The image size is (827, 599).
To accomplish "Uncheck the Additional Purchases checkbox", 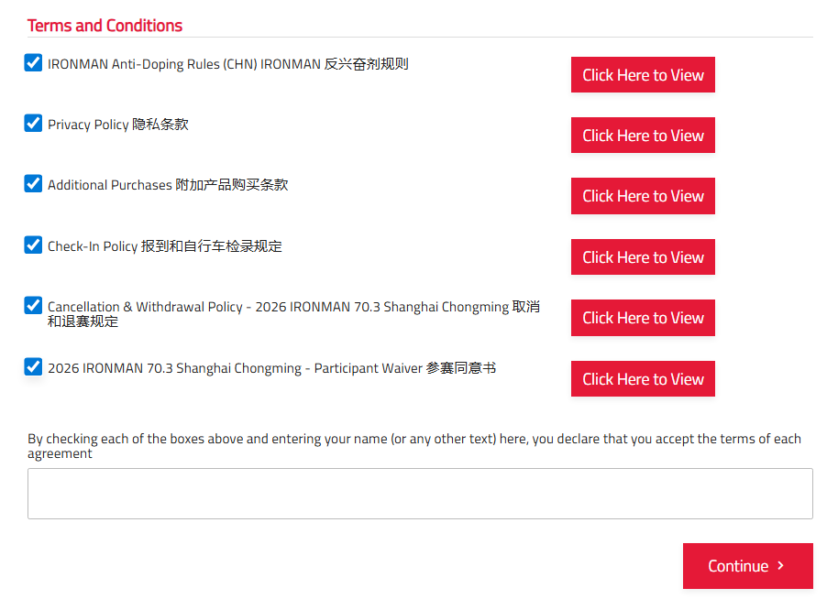I will (33, 183).
